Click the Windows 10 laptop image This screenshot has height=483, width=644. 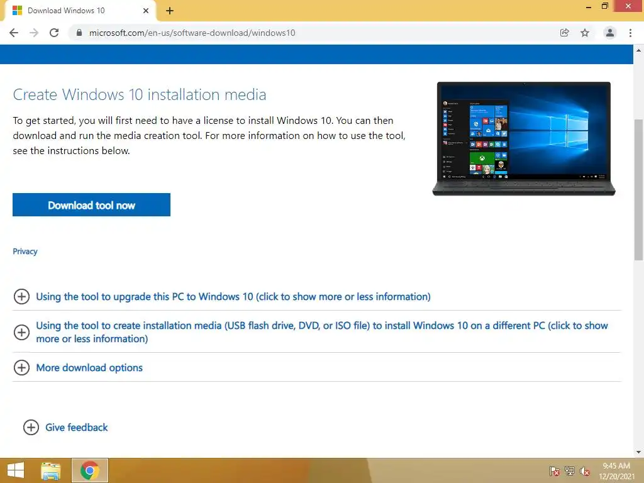pyautogui.click(x=524, y=138)
